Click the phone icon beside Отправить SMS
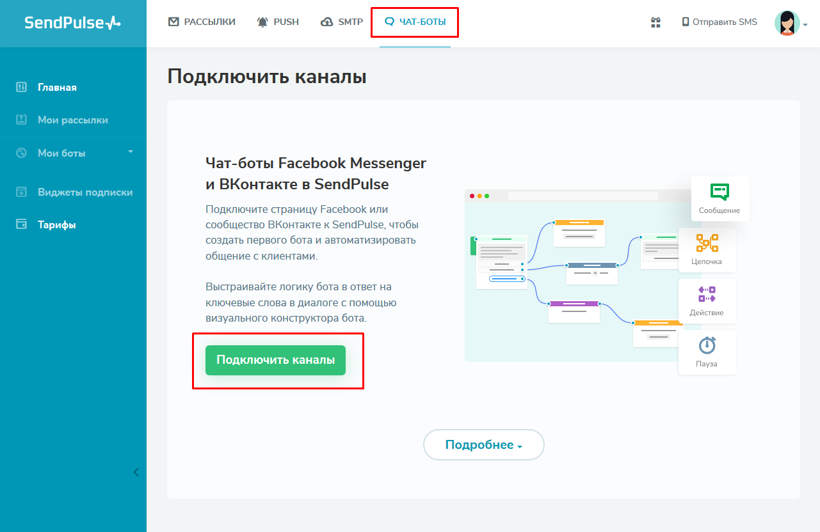 (x=686, y=22)
